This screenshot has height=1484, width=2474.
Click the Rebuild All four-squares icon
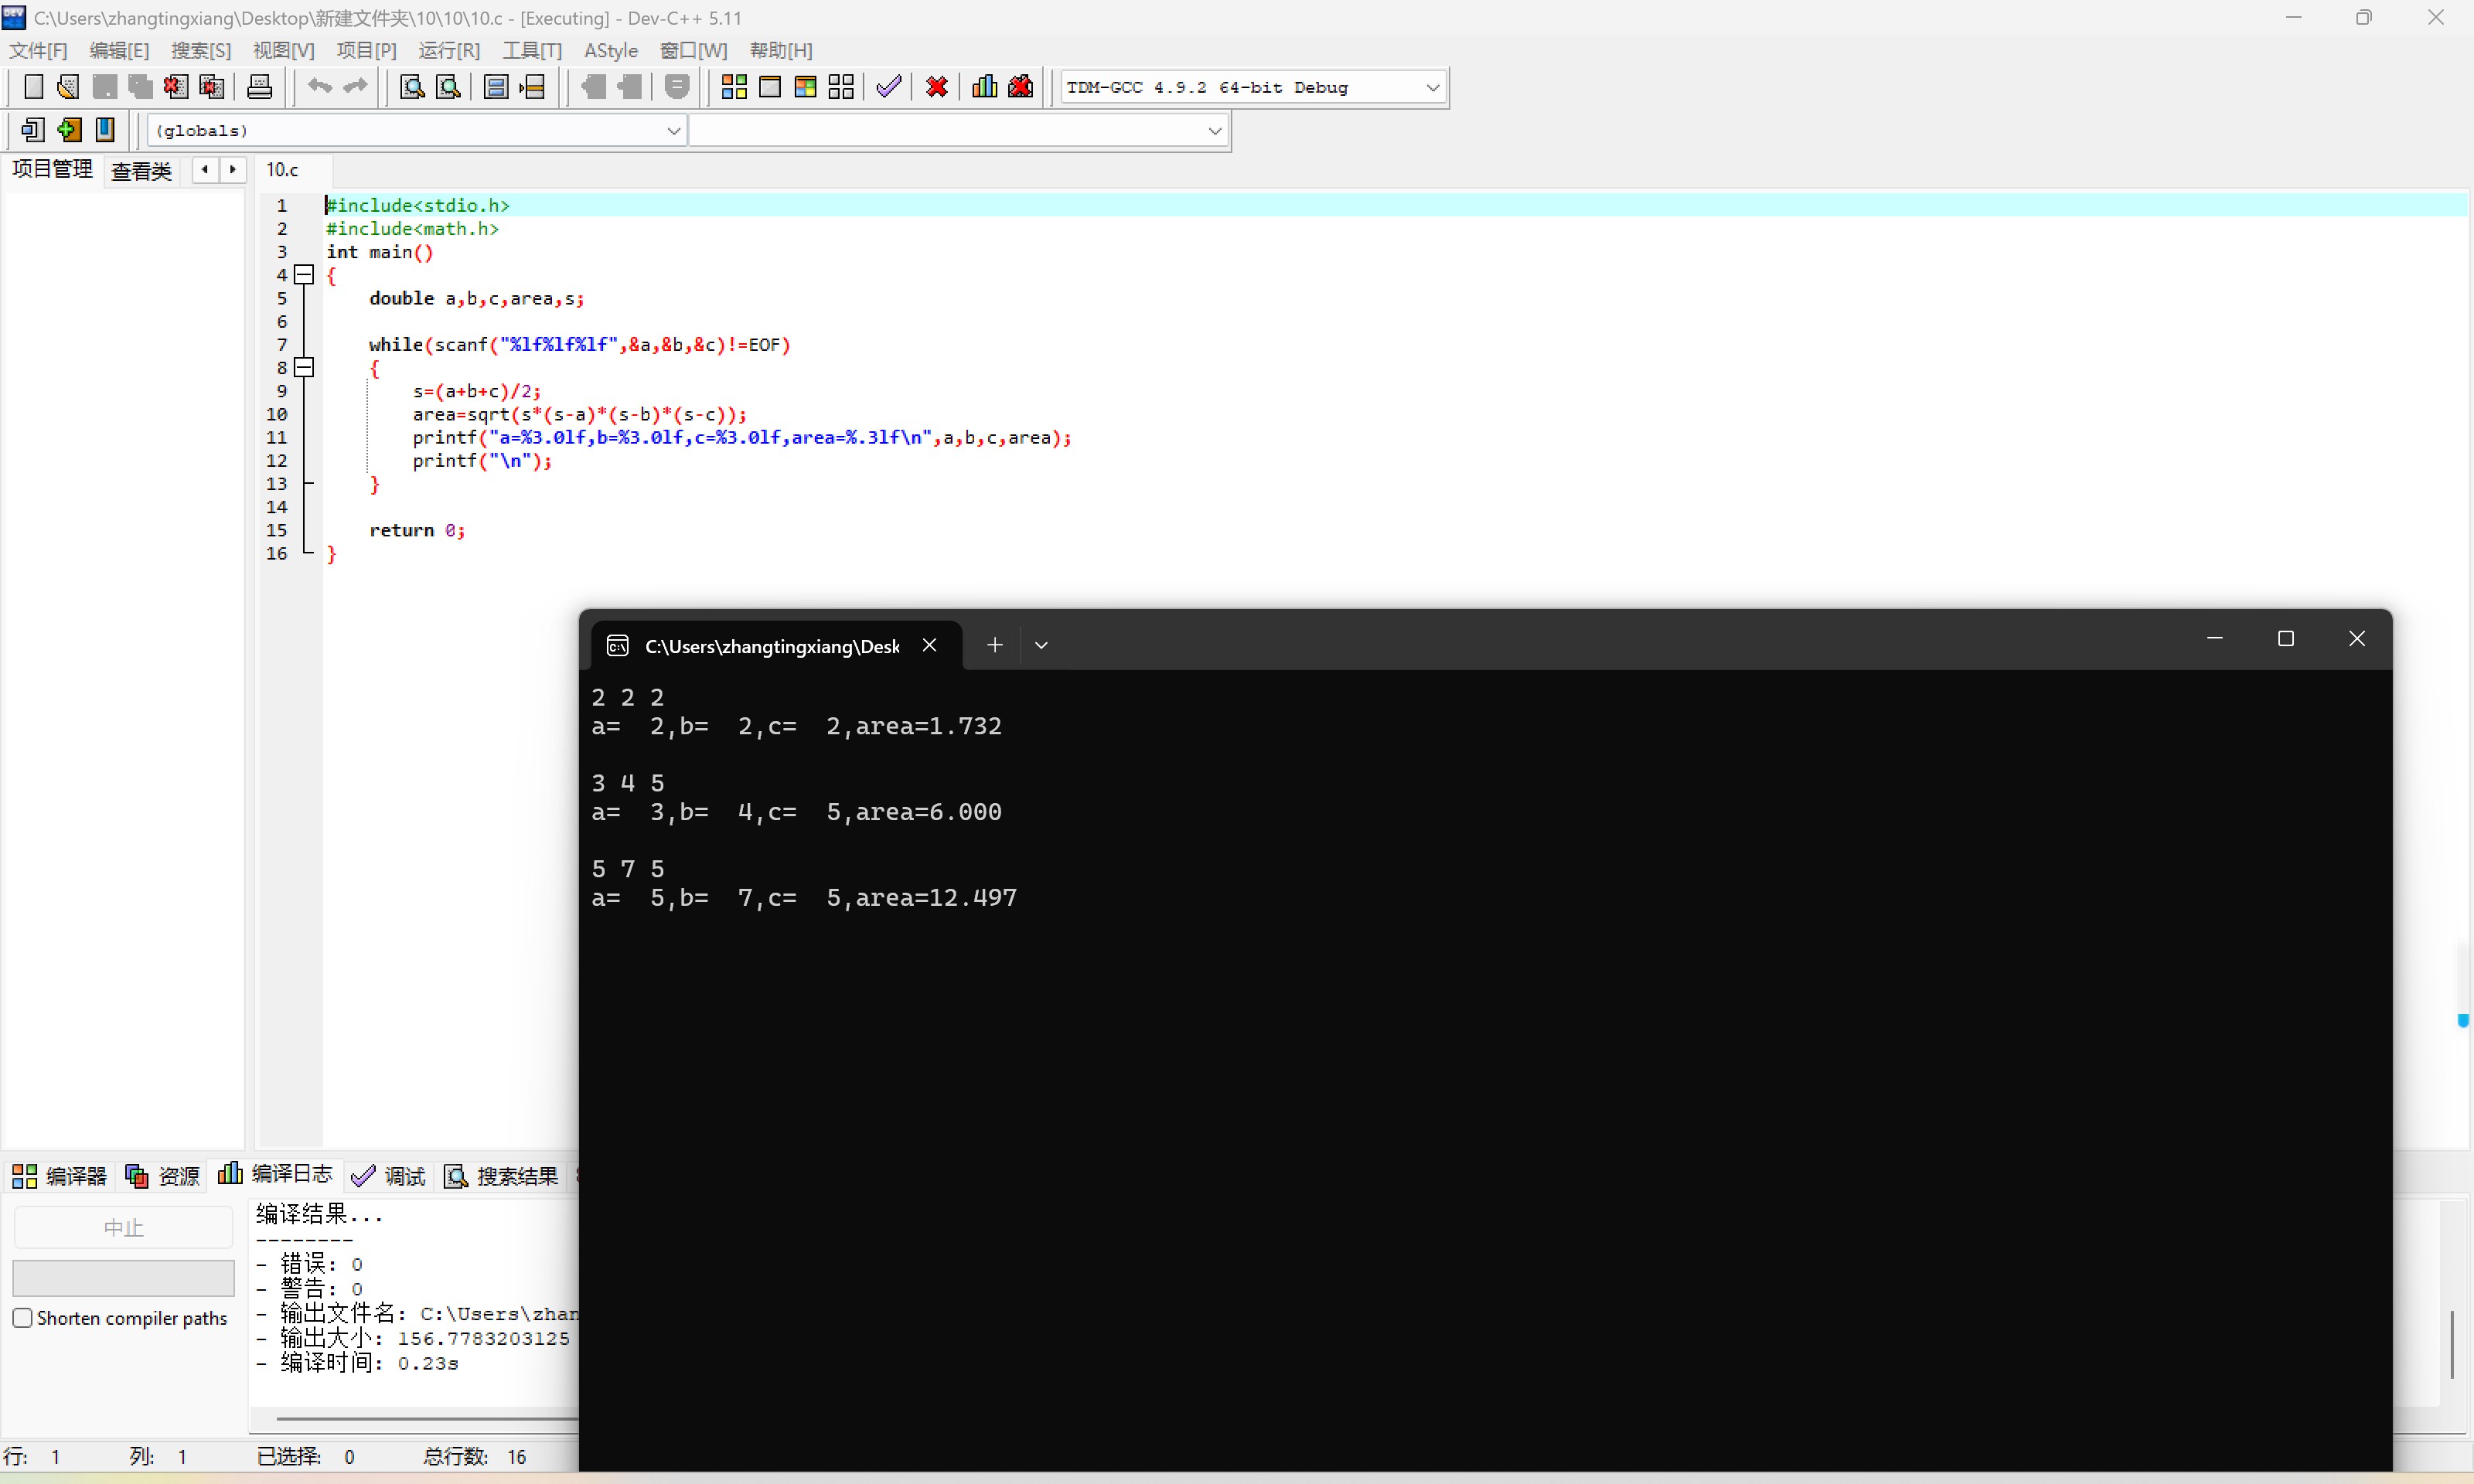[841, 87]
